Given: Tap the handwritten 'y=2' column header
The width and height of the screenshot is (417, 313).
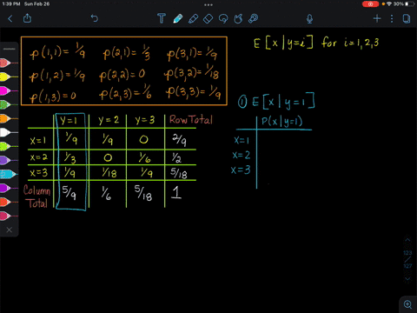Looking at the screenshot, I should tap(109, 120).
